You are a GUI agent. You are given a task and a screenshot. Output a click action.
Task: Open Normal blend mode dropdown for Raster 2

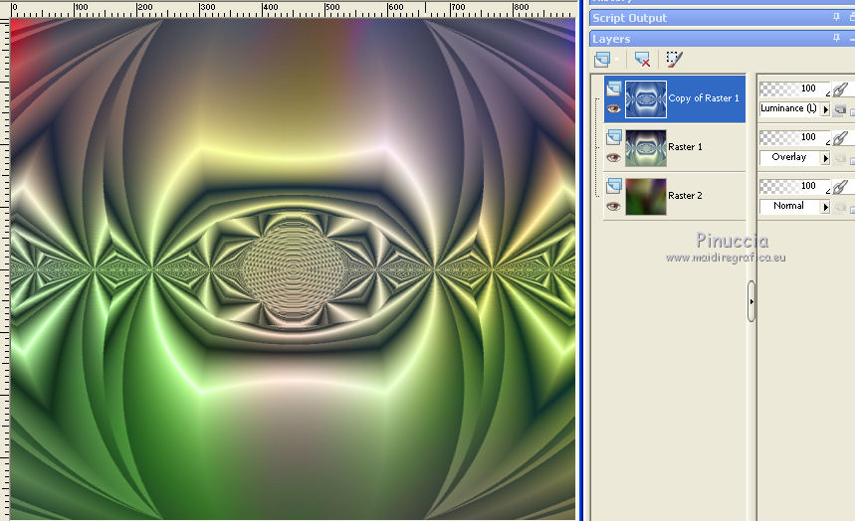825,207
